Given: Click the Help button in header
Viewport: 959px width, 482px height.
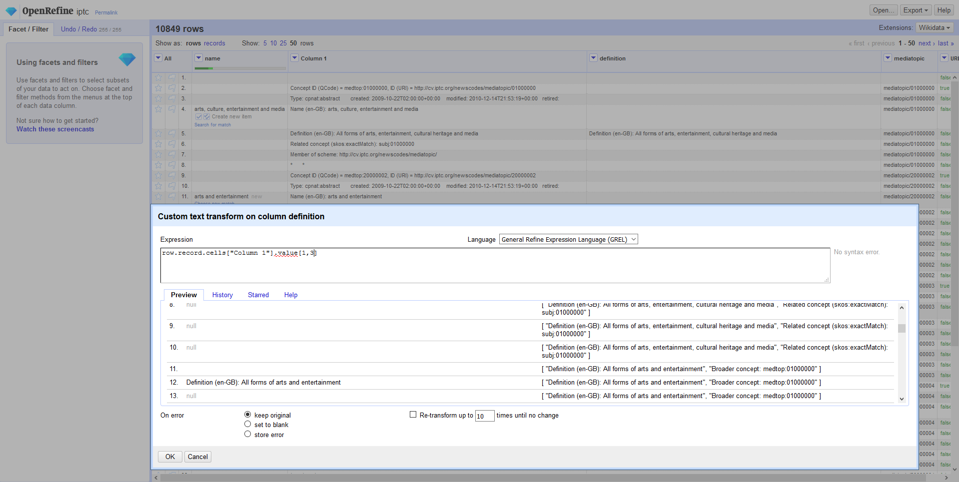Looking at the screenshot, I should click(944, 10).
